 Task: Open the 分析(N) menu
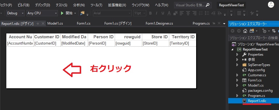pyautogui.click(x=79, y=5)
